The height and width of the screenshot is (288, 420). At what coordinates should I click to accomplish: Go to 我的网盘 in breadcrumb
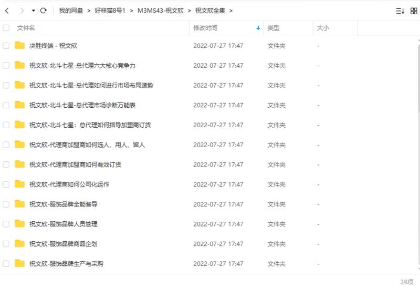tap(71, 11)
